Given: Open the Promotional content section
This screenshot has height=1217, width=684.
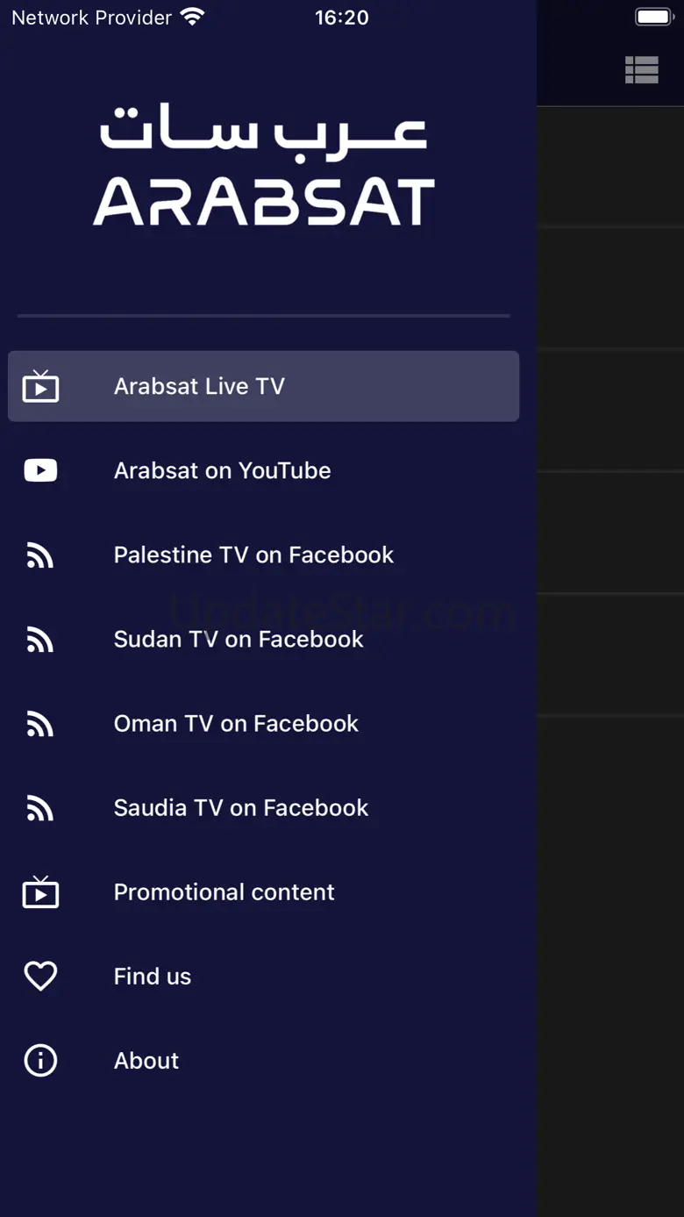Looking at the screenshot, I should click(x=224, y=891).
